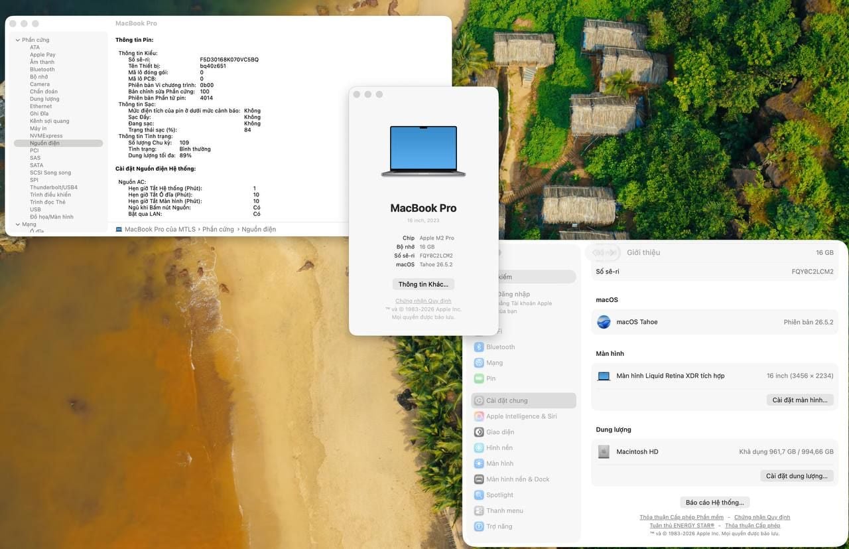Click Nguồn điện in the bottom path bar
This screenshot has width=849, height=549.
coord(259,230)
